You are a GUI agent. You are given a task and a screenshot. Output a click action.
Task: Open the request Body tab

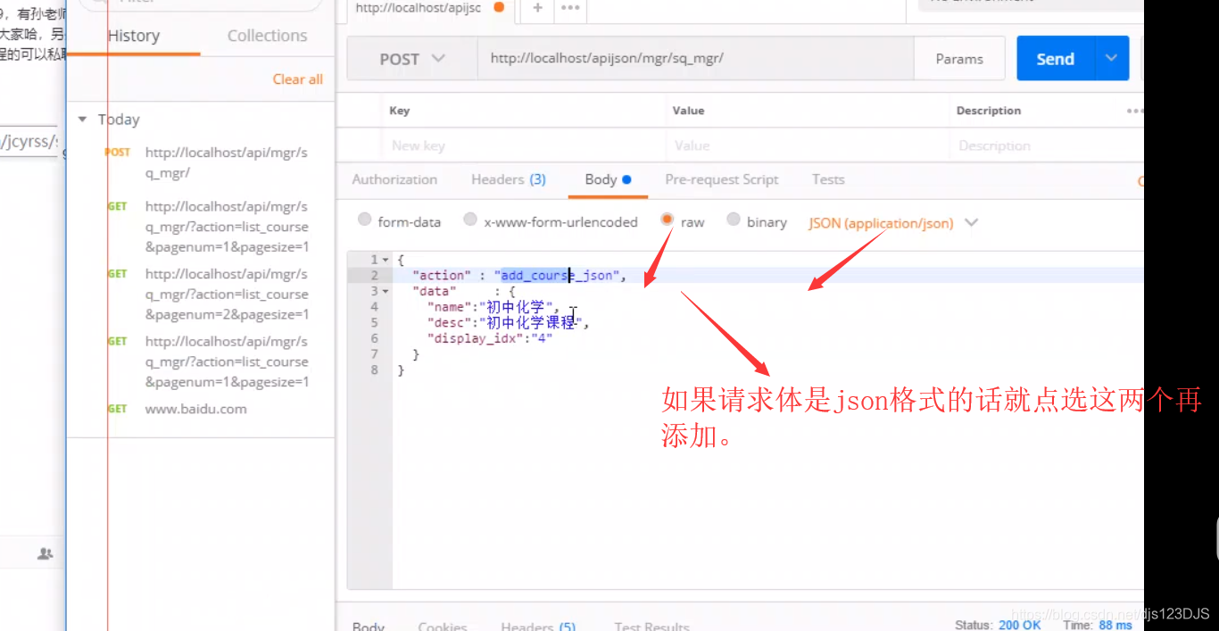pos(608,179)
